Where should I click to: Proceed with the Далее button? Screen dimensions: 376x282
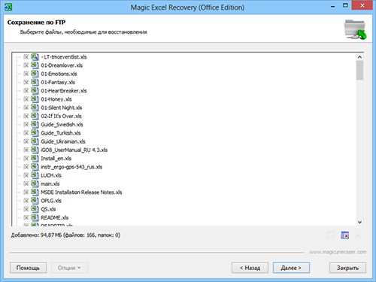point(291,268)
